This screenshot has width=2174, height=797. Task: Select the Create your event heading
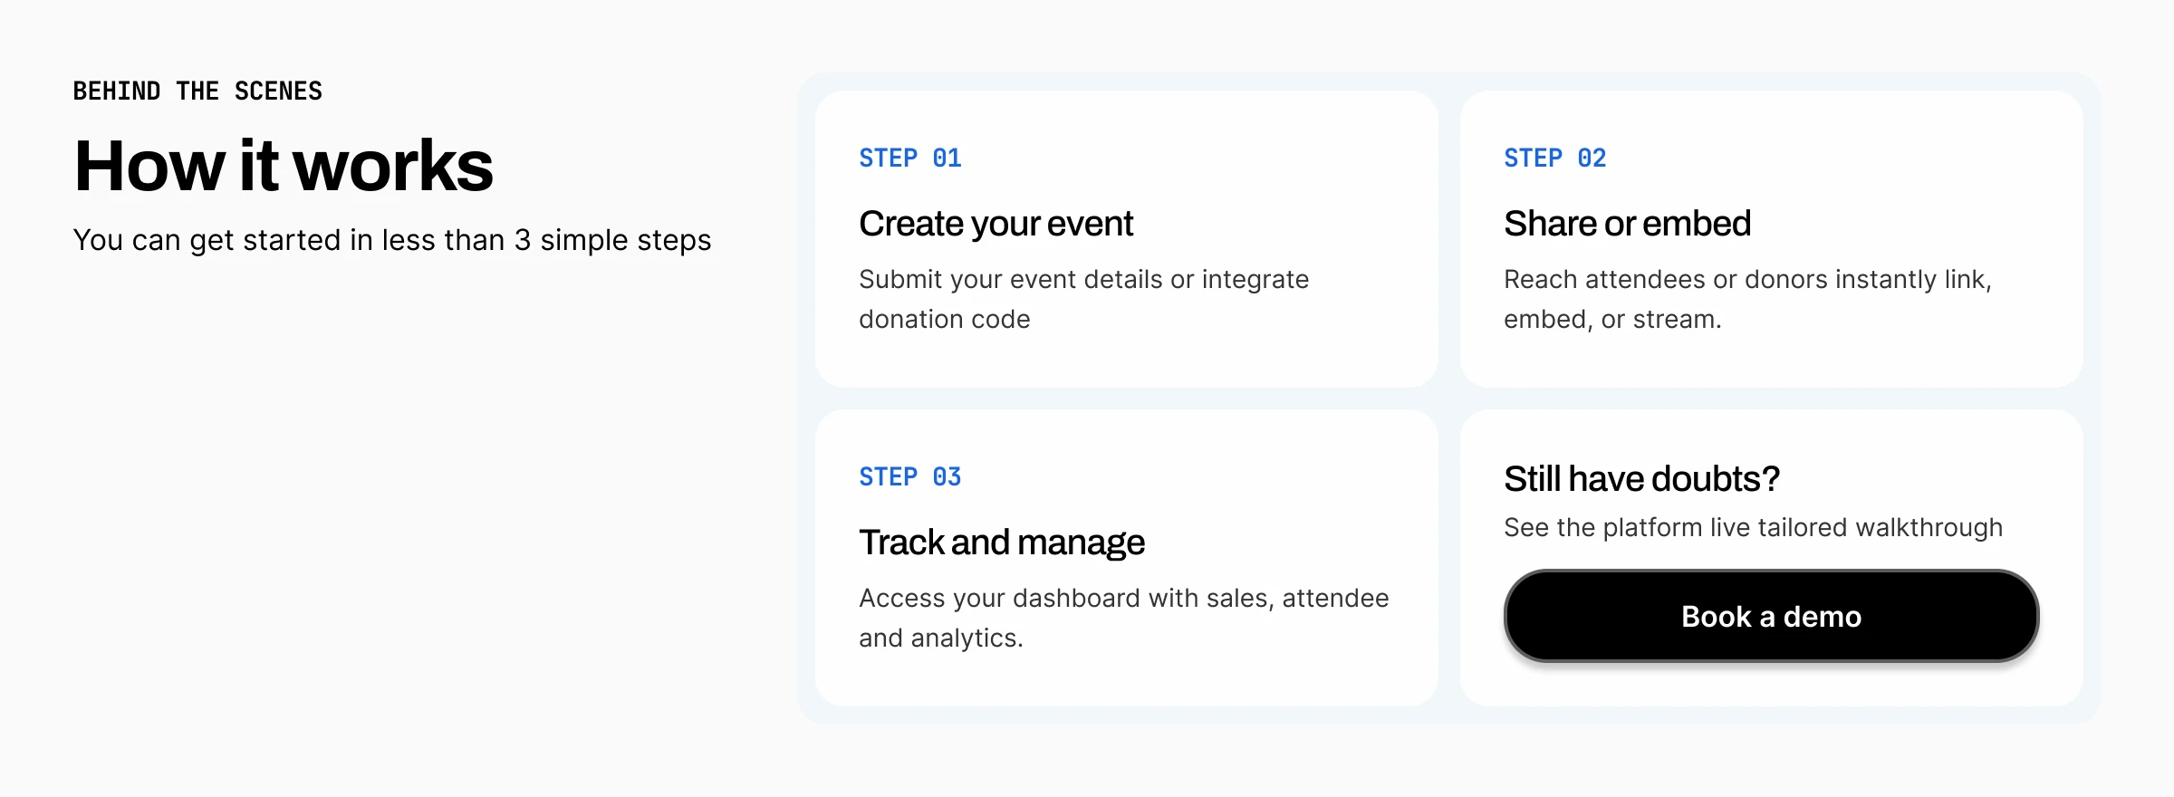(996, 224)
